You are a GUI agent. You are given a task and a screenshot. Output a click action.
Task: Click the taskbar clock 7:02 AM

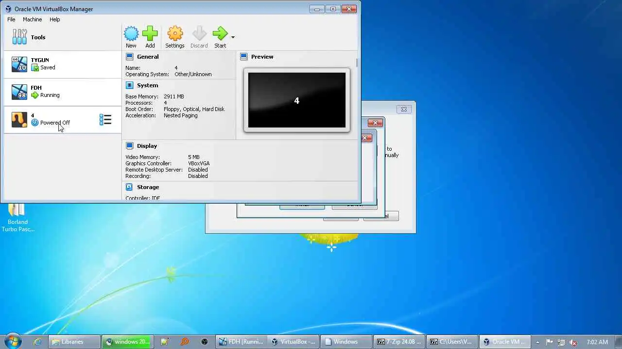point(597,342)
